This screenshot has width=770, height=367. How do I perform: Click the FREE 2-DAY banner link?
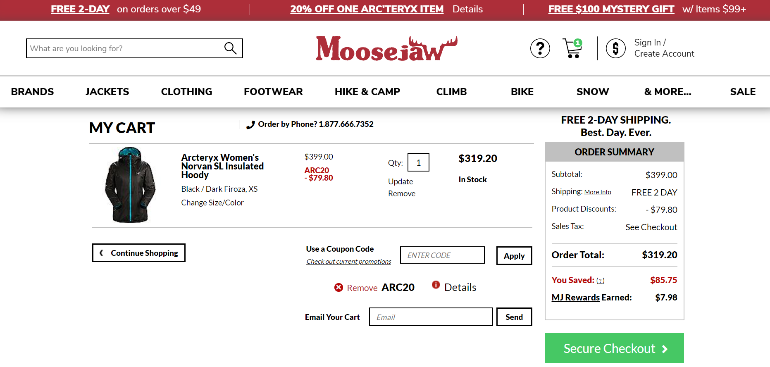80,9
